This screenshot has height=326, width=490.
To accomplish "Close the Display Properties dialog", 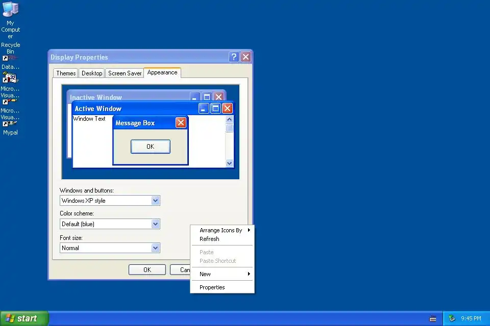I will (246, 57).
